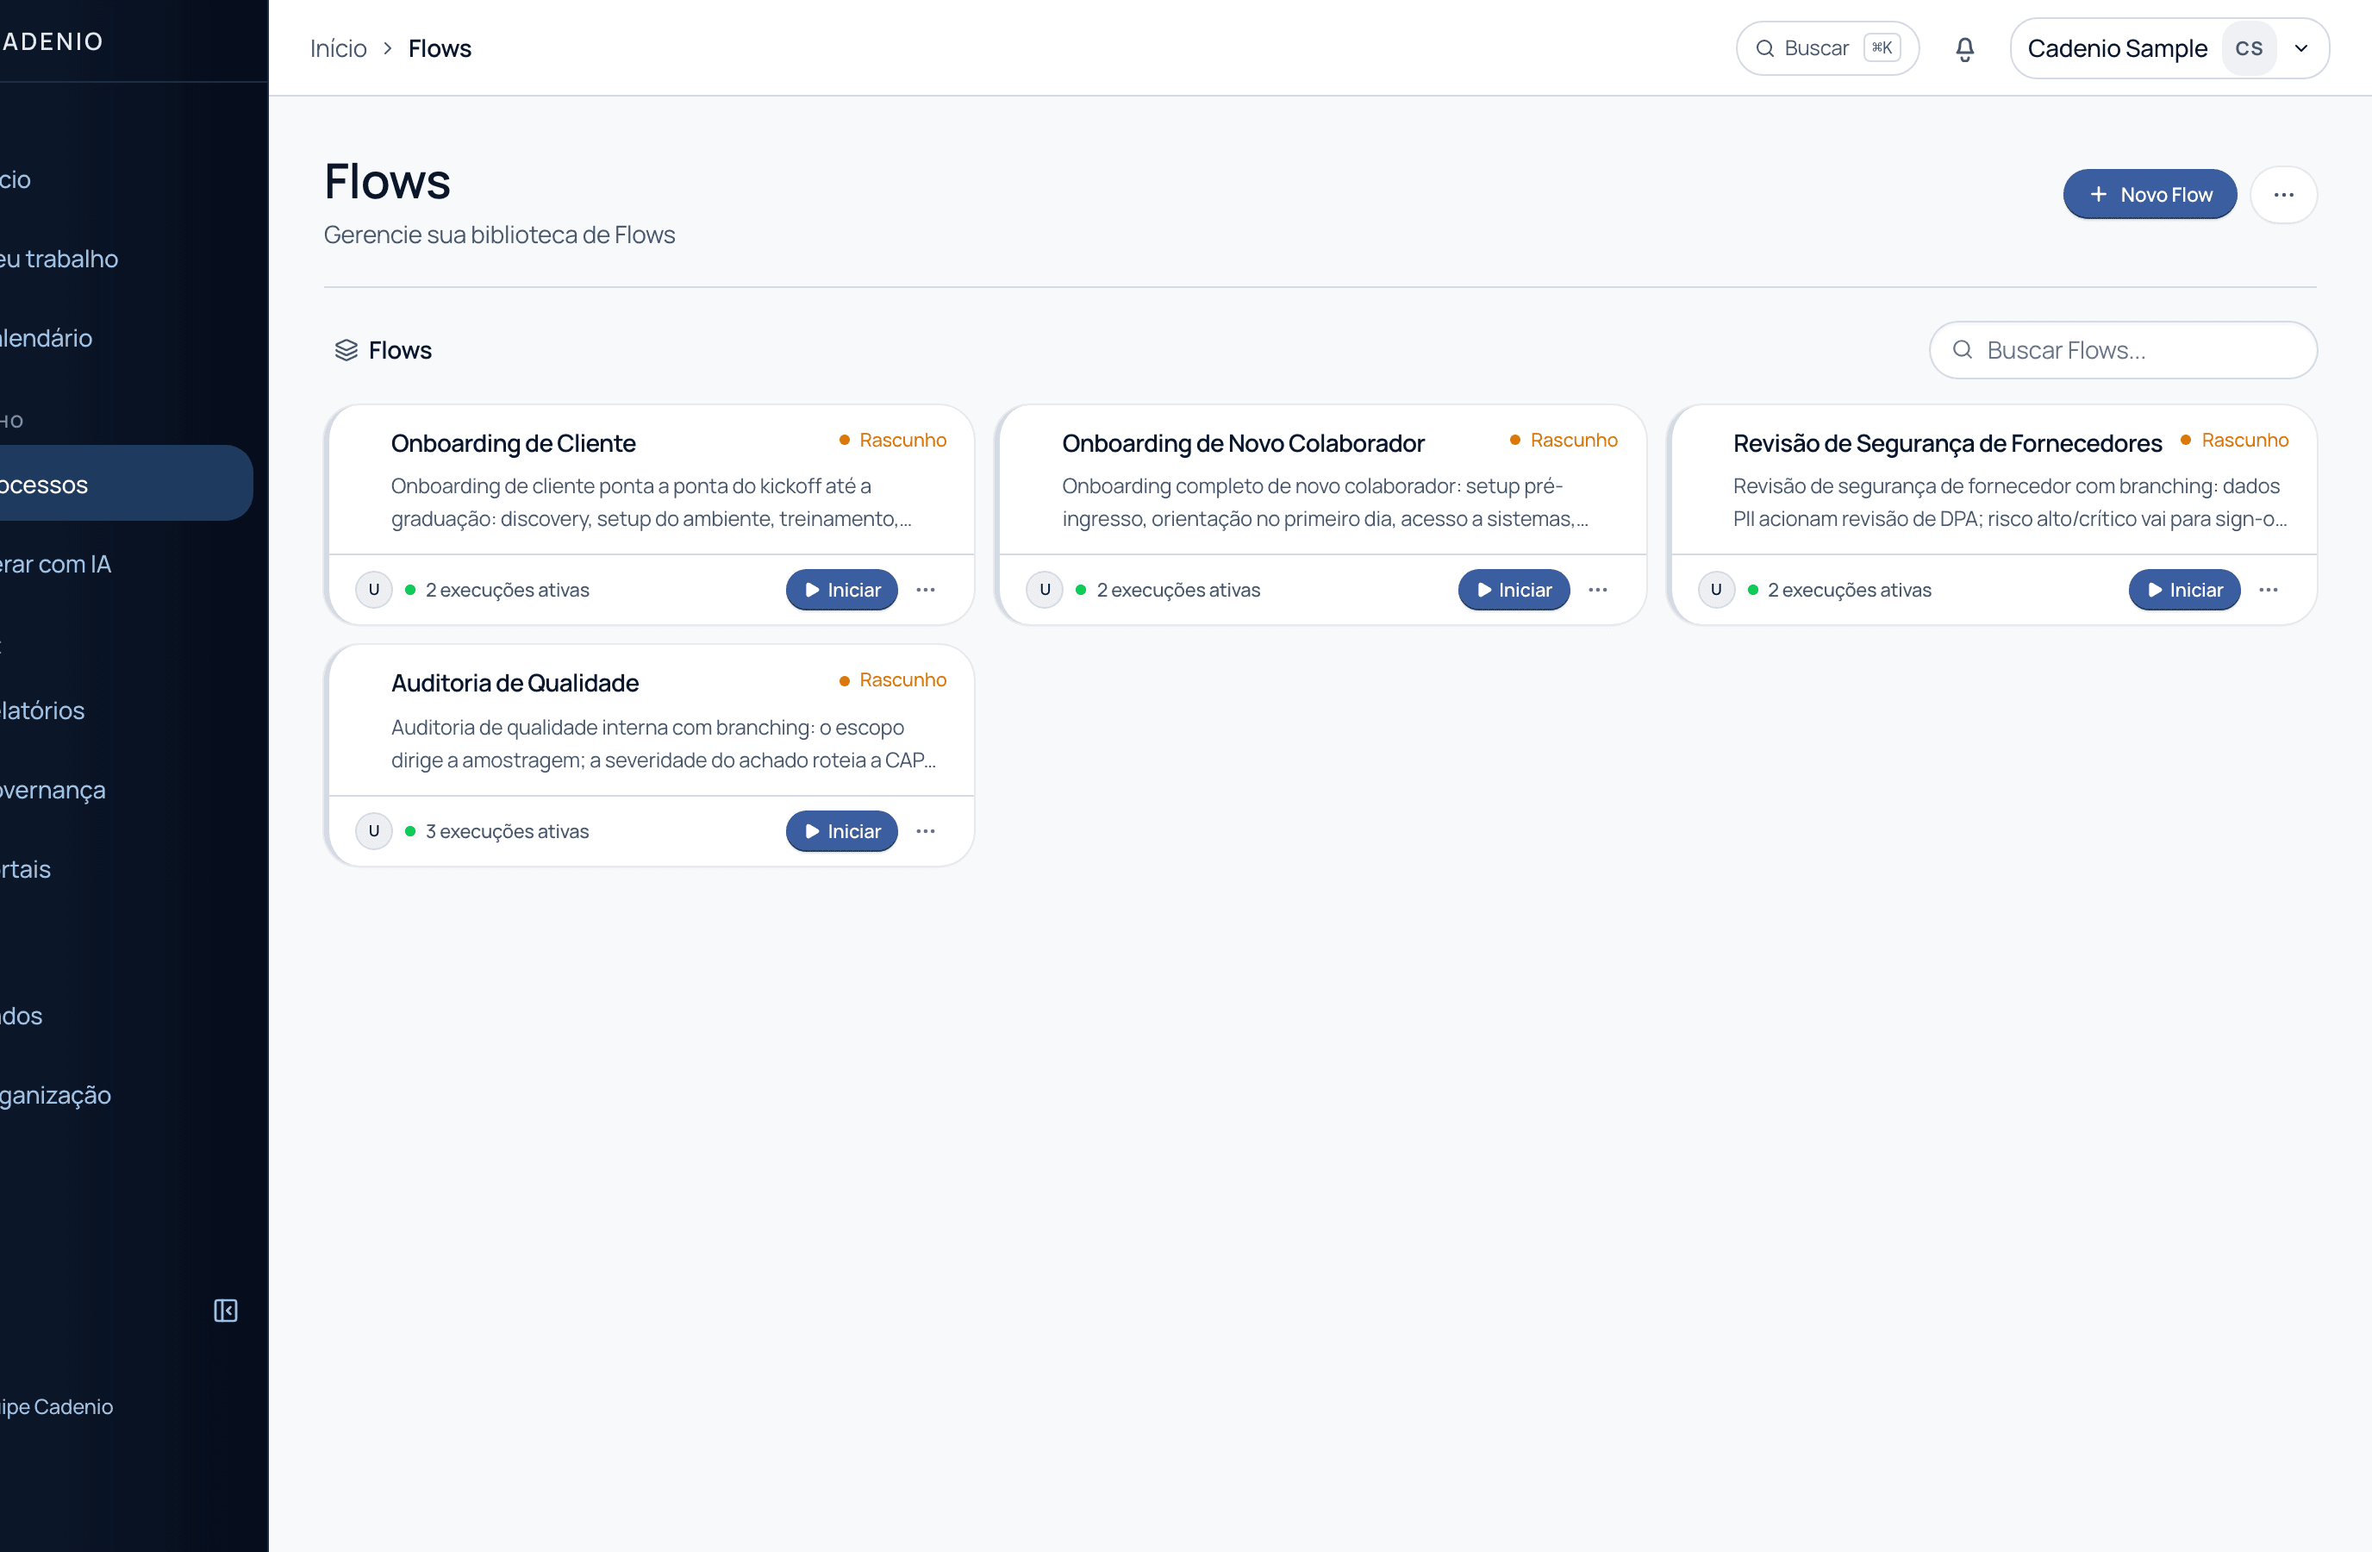Open more options for Revisão de Segurança card

[x=2269, y=590]
